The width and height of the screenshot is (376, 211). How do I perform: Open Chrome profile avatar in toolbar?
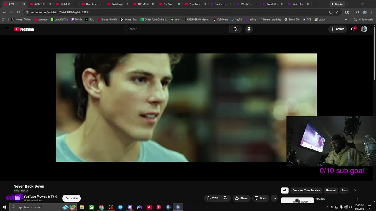[x=365, y=12]
